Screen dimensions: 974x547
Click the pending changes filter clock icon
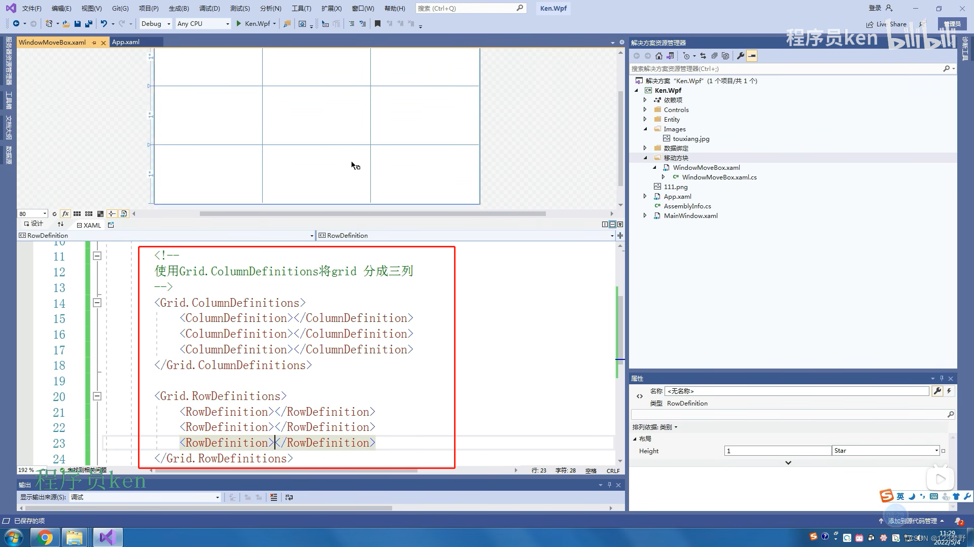tap(686, 56)
